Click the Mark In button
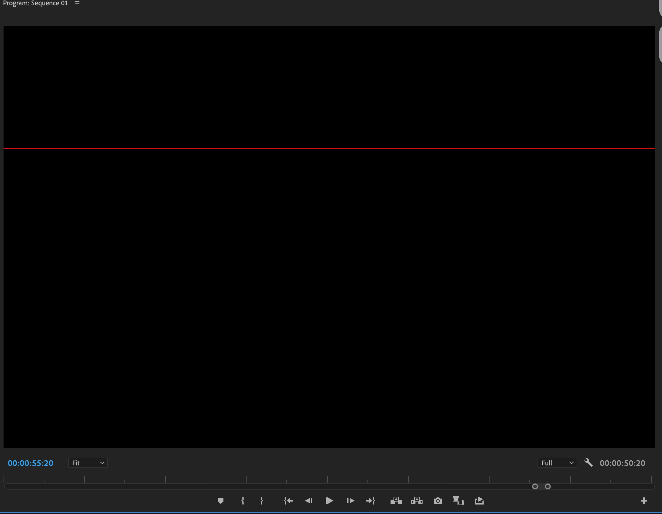The image size is (662, 514). click(242, 501)
